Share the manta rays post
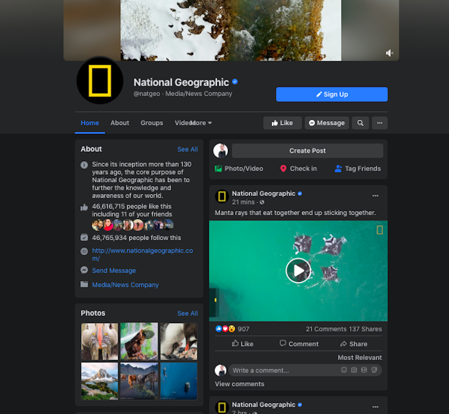This screenshot has height=414, width=449. pos(353,344)
